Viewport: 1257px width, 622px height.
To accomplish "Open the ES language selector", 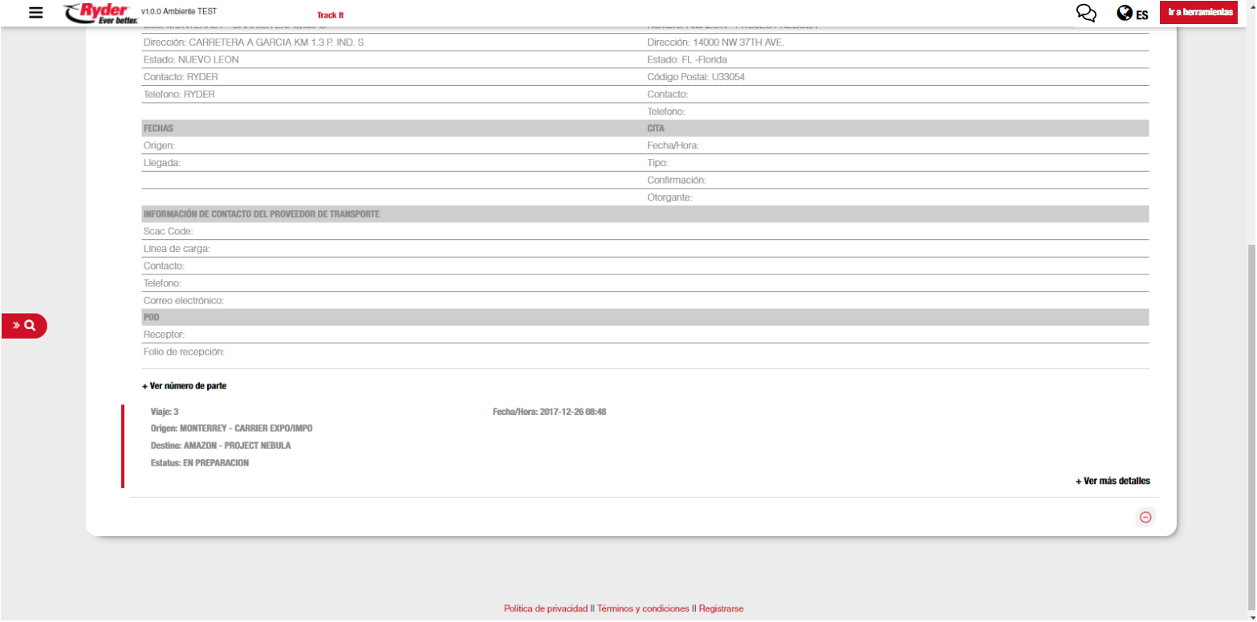I will 1141,14.
